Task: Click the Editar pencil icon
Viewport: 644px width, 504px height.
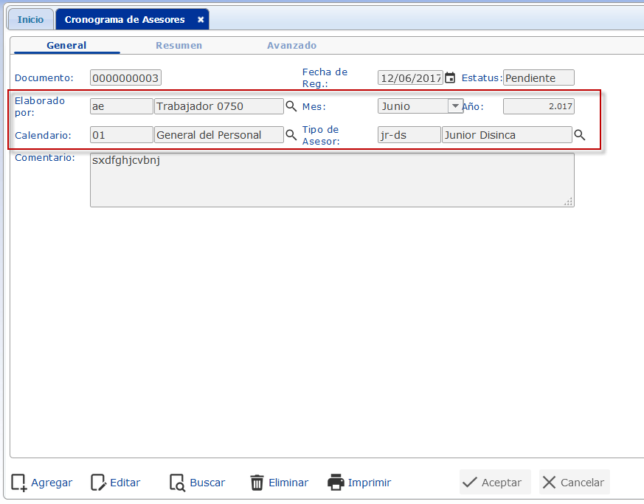Action: pyautogui.click(x=98, y=483)
